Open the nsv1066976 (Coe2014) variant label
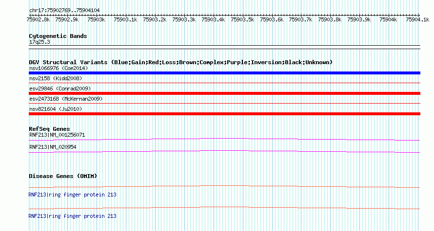The width and height of the screenshot is (434, 231). (59, 68)
